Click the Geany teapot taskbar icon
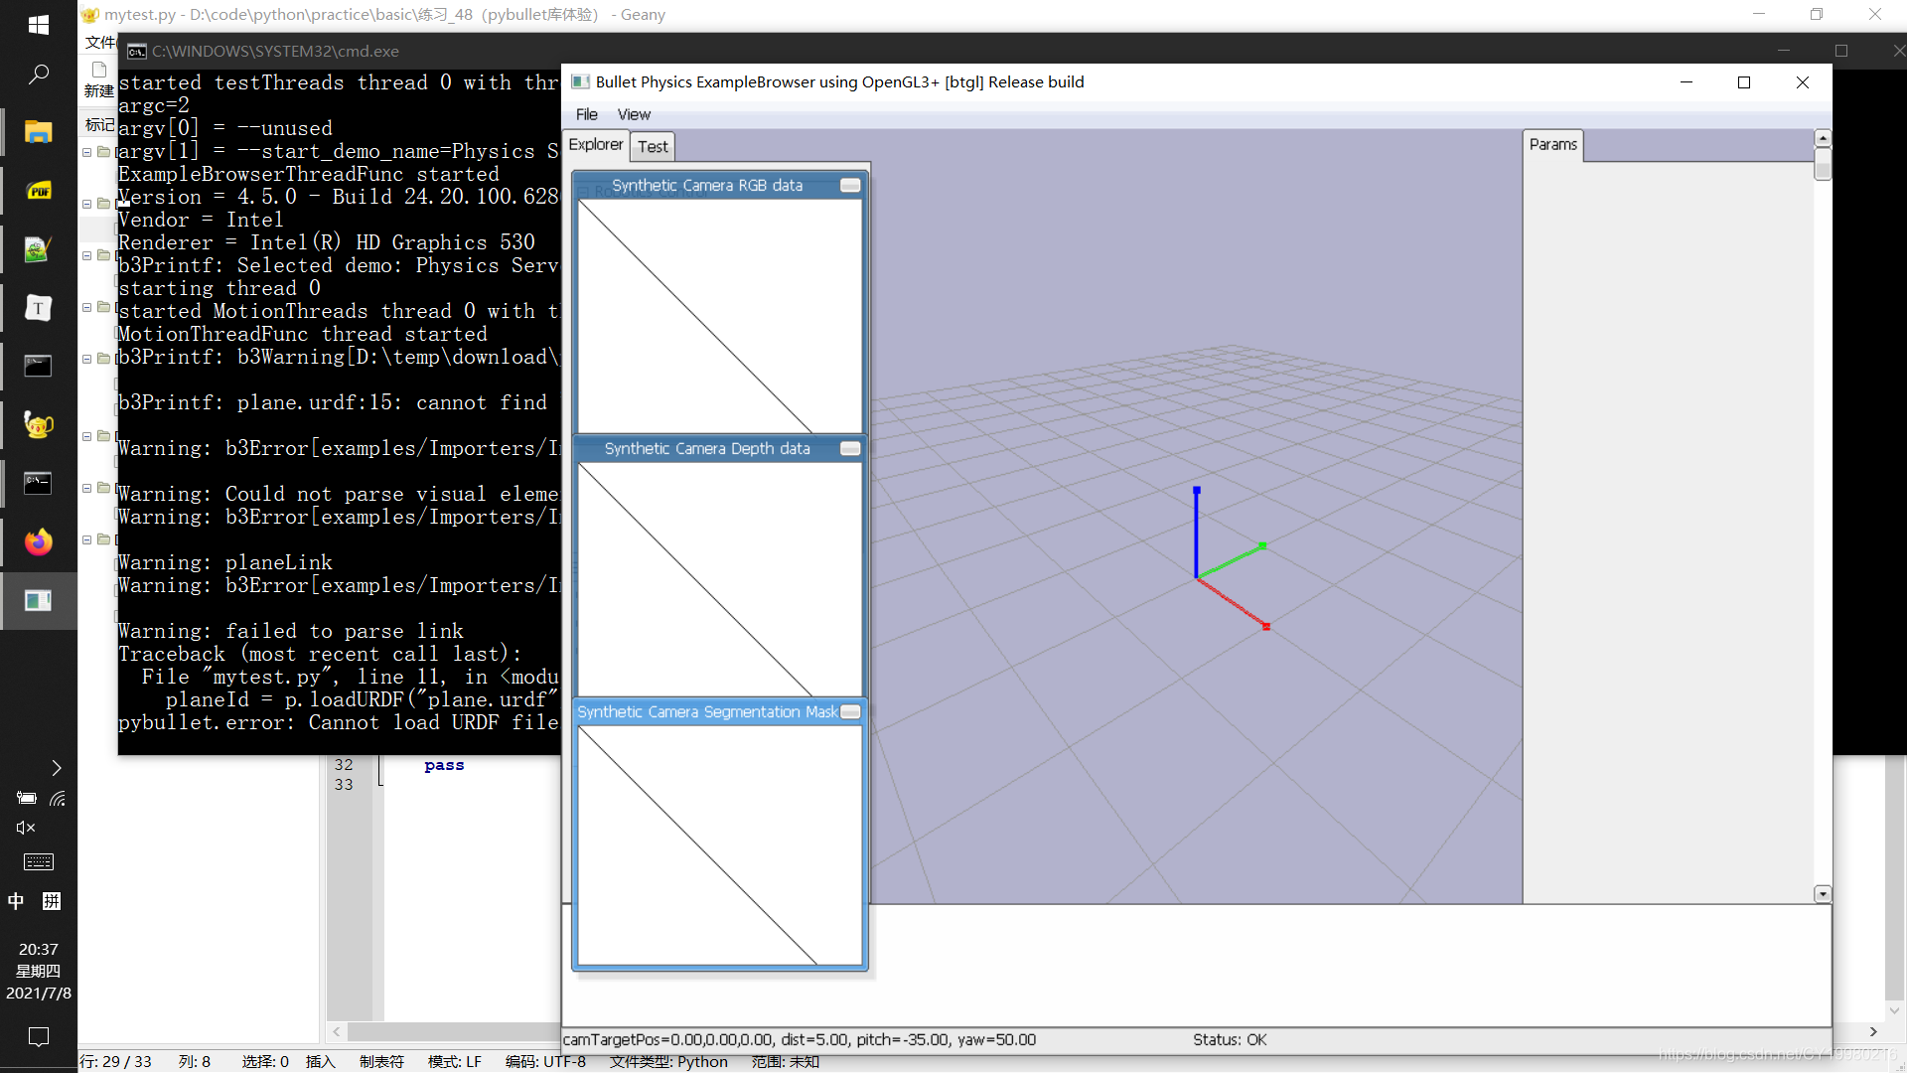This screenshot has width=1907, height=1073. [x=38, y=425]
